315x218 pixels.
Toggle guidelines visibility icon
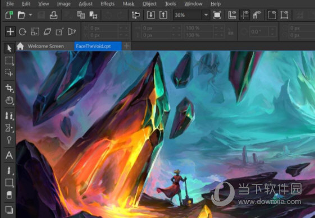pos(244,15)
